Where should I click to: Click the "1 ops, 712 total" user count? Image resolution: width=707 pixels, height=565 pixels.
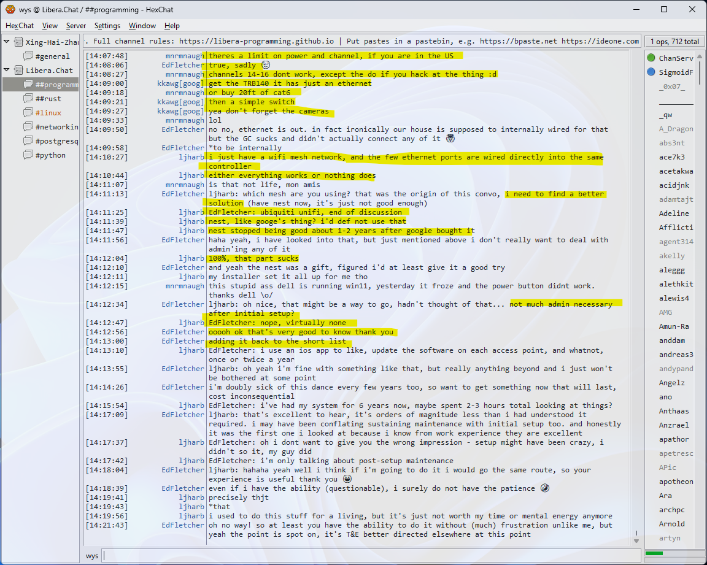tap(674, 42)
